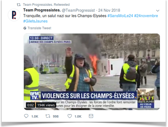This screenshot has height=127, width=168.
Task: Expand the tweet options chevron
Action: (158, 11)
